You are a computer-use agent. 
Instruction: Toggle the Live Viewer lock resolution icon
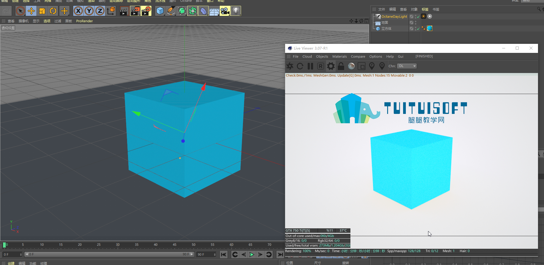tap(341, 66)
